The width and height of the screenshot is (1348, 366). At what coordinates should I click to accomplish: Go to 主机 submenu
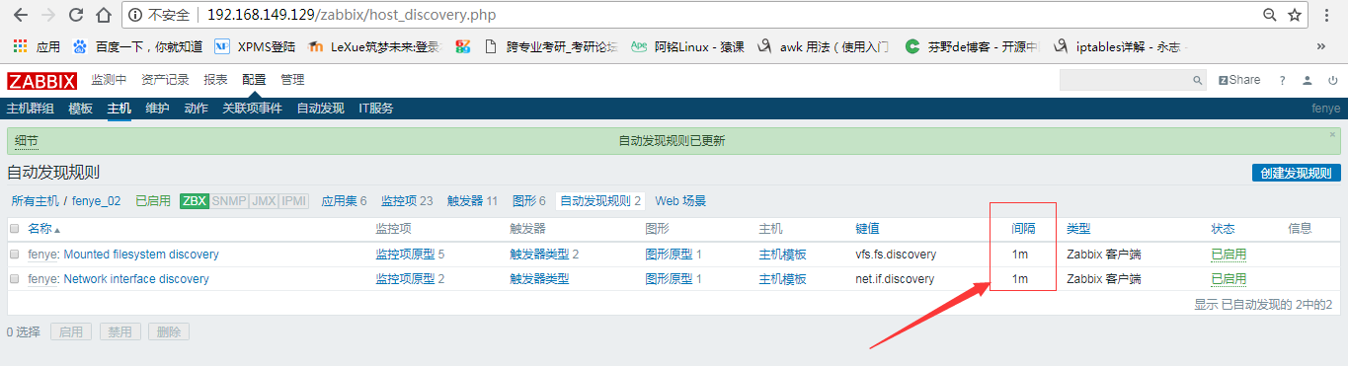click(x=119, y=109)
